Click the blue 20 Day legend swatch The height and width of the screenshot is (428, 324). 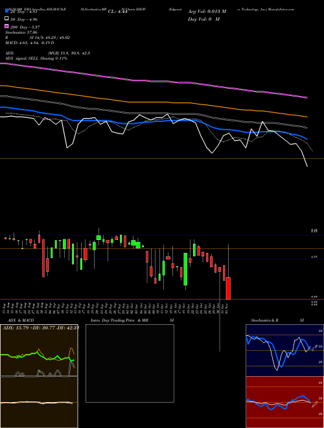6,11
